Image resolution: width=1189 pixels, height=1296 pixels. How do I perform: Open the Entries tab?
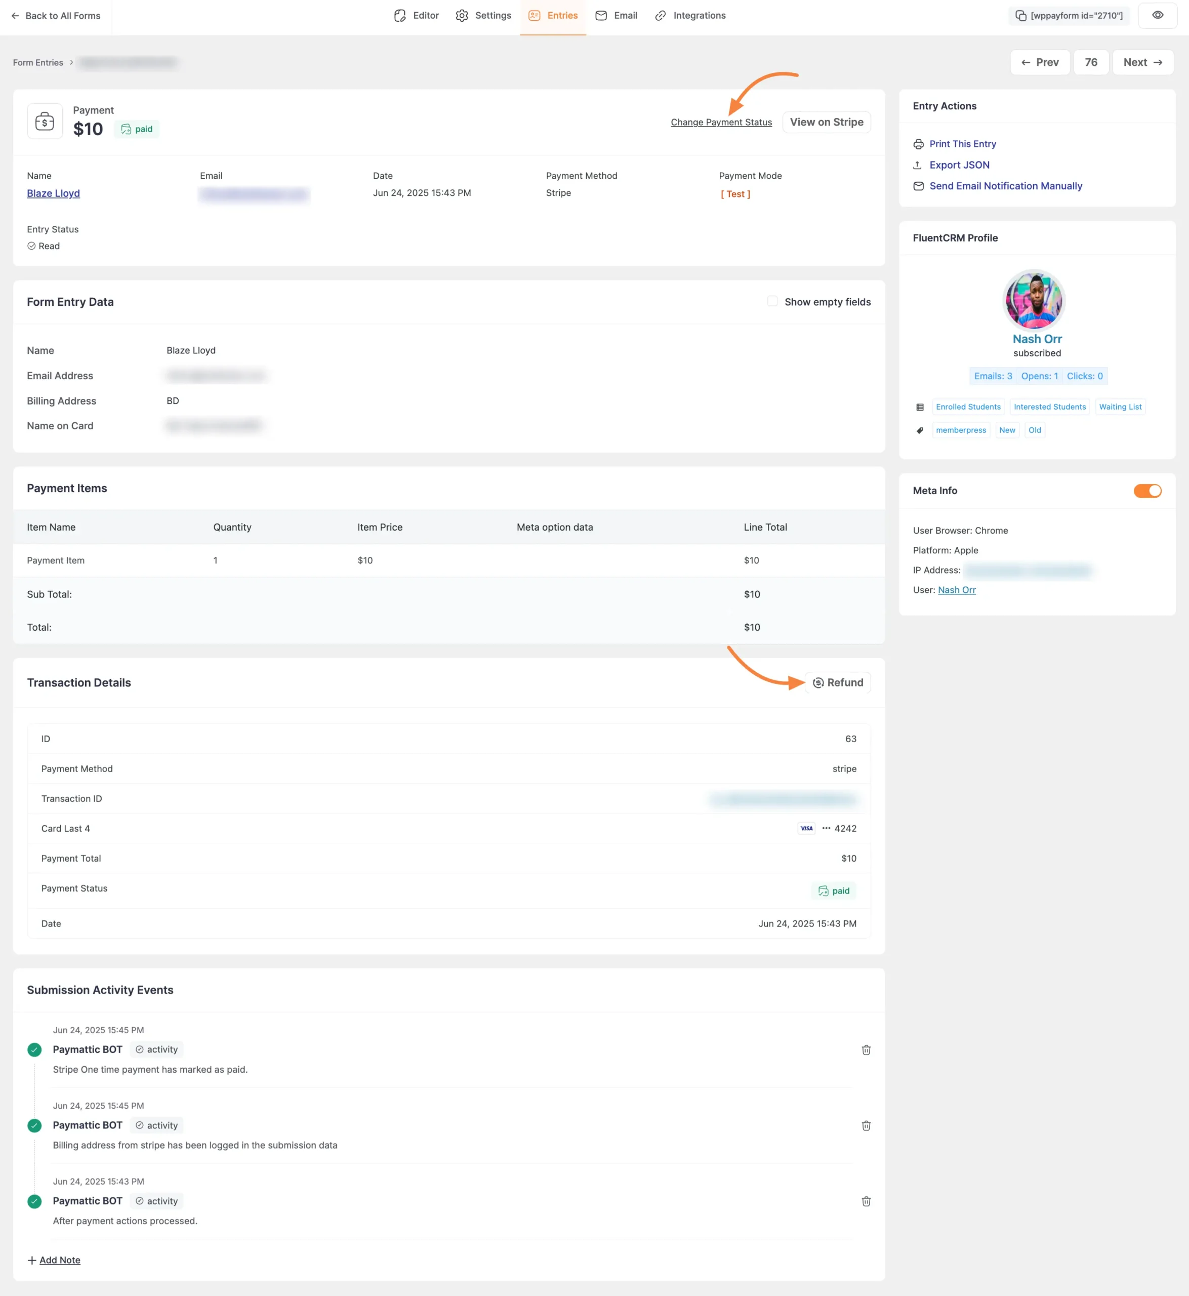[553, 16]
